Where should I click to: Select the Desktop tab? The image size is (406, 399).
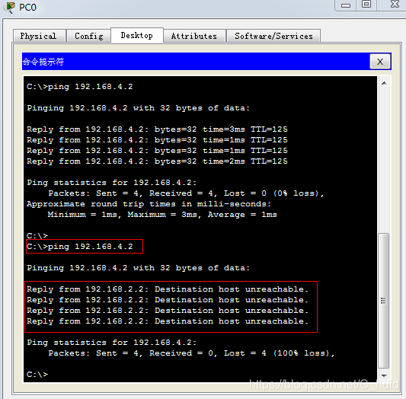coord(137,35)
